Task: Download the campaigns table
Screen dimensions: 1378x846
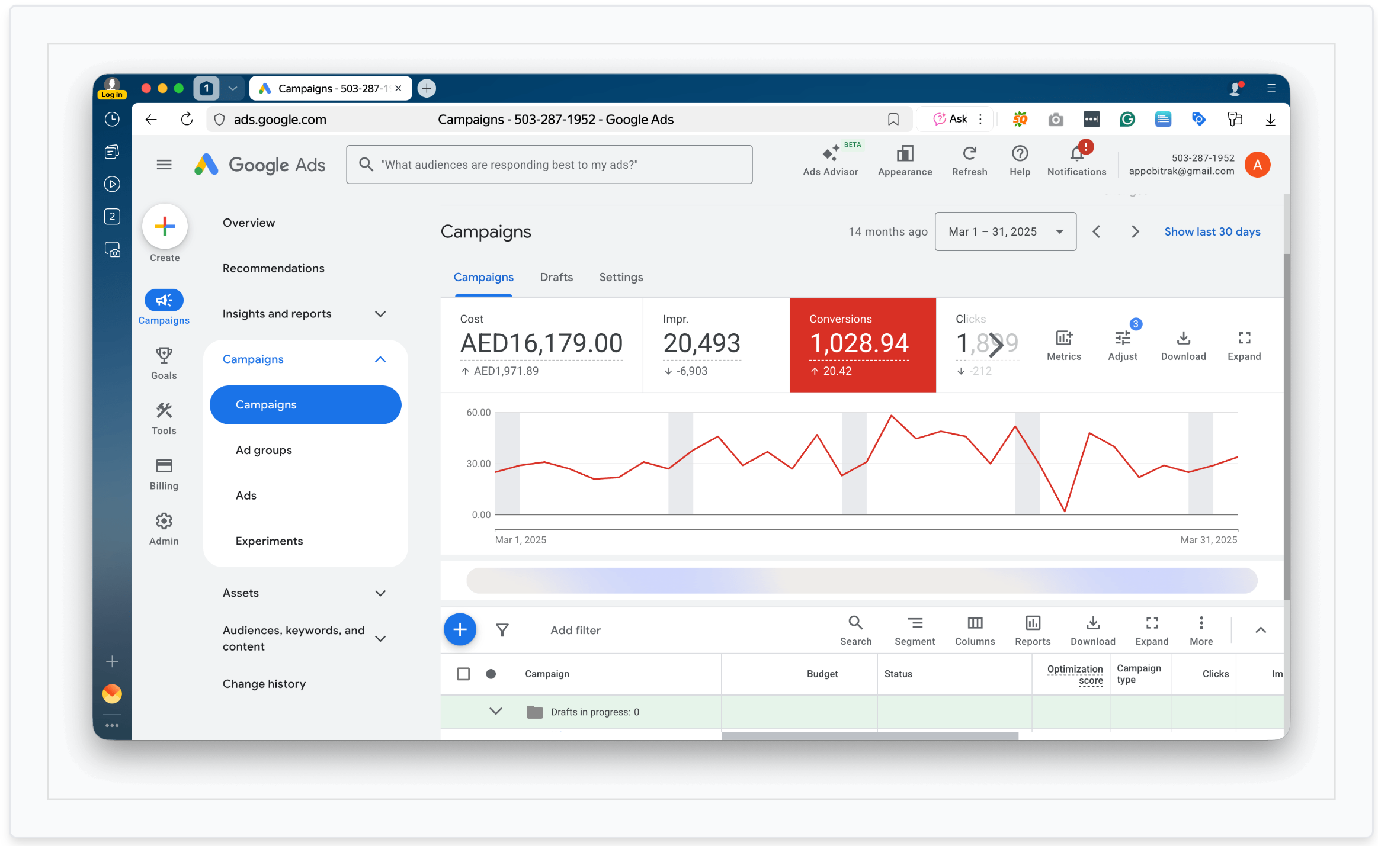Action: coord(1092,631)
